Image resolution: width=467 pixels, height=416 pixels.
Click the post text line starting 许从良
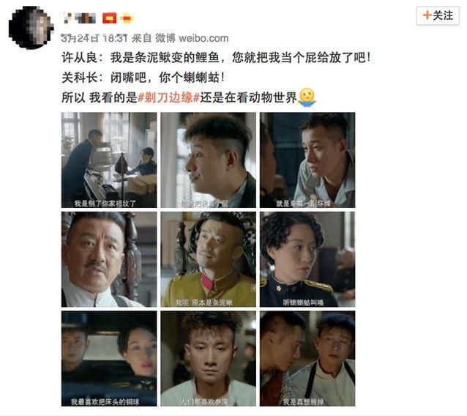[217, 57]
